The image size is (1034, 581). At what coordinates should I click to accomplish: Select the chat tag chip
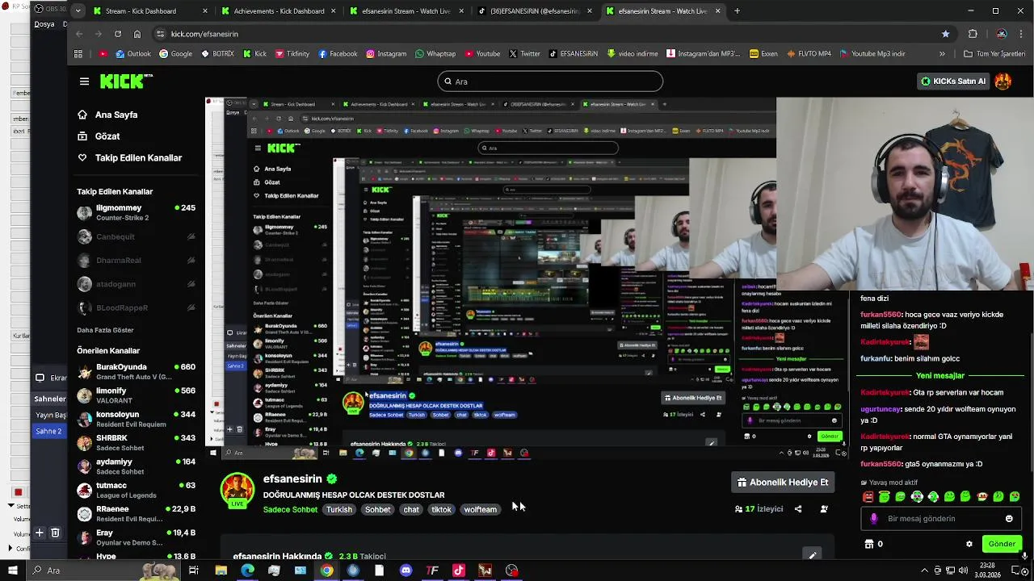[x=411, y=509]
